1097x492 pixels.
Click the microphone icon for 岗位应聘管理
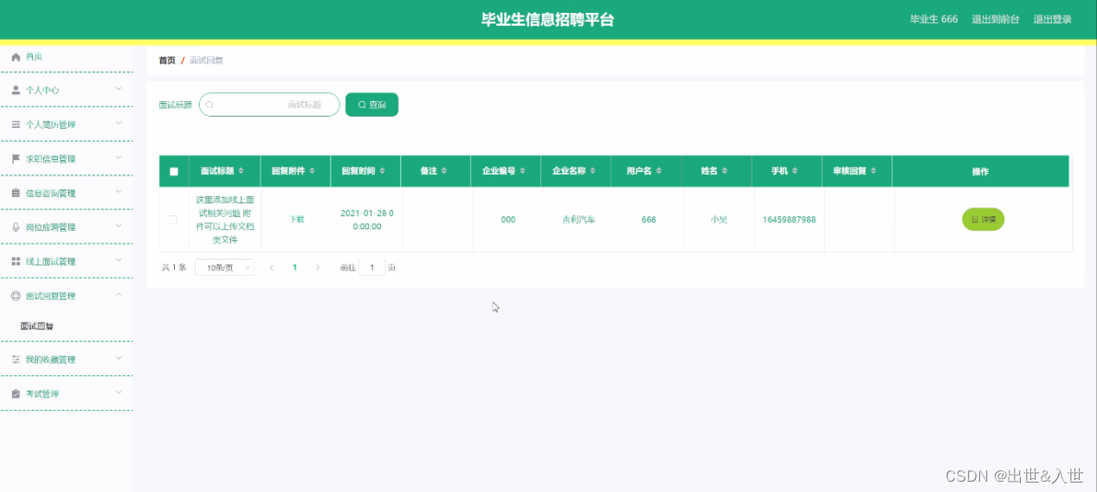pyautogui.click(x=16, y=227)
